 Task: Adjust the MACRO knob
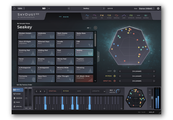[x=118, y=91]
